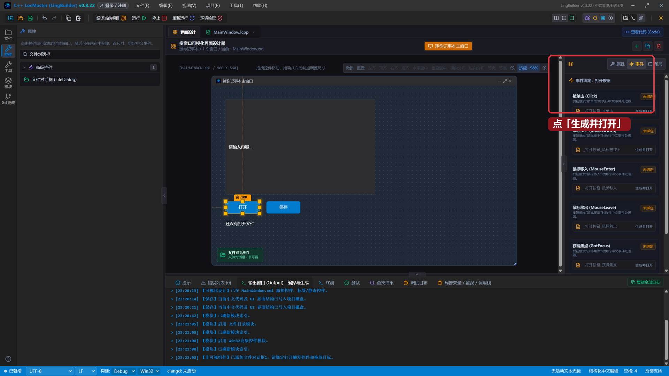The width and height of the screenshot is (669, 376).
Task: Delete window with the red trash icon
Action: (x=659, y=46)
